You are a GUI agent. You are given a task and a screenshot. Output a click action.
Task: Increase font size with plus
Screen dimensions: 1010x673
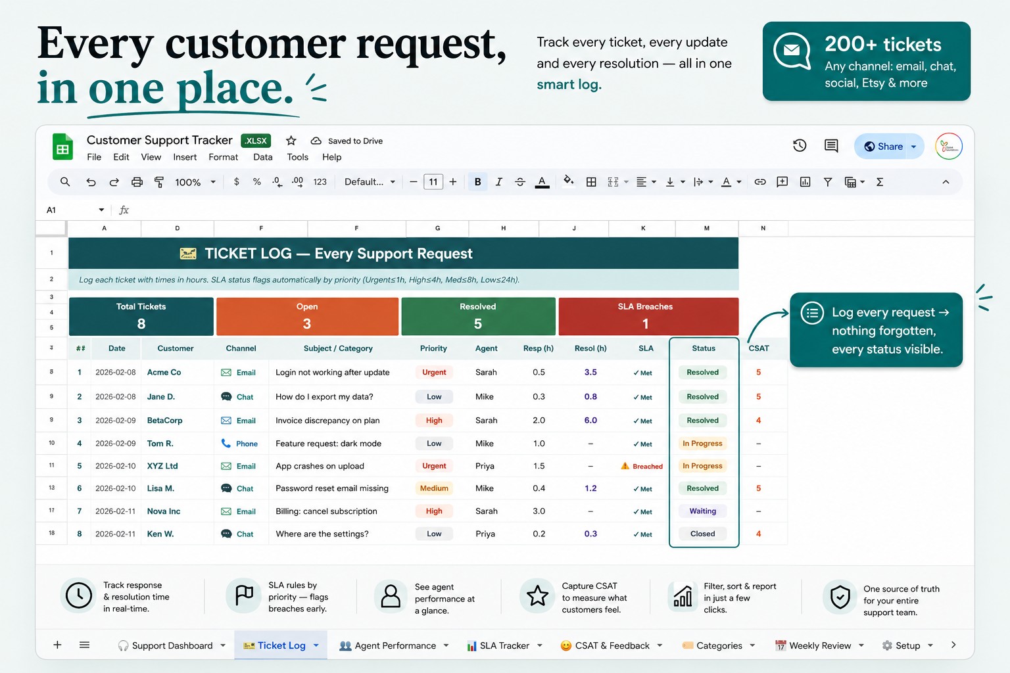point(453,182)
